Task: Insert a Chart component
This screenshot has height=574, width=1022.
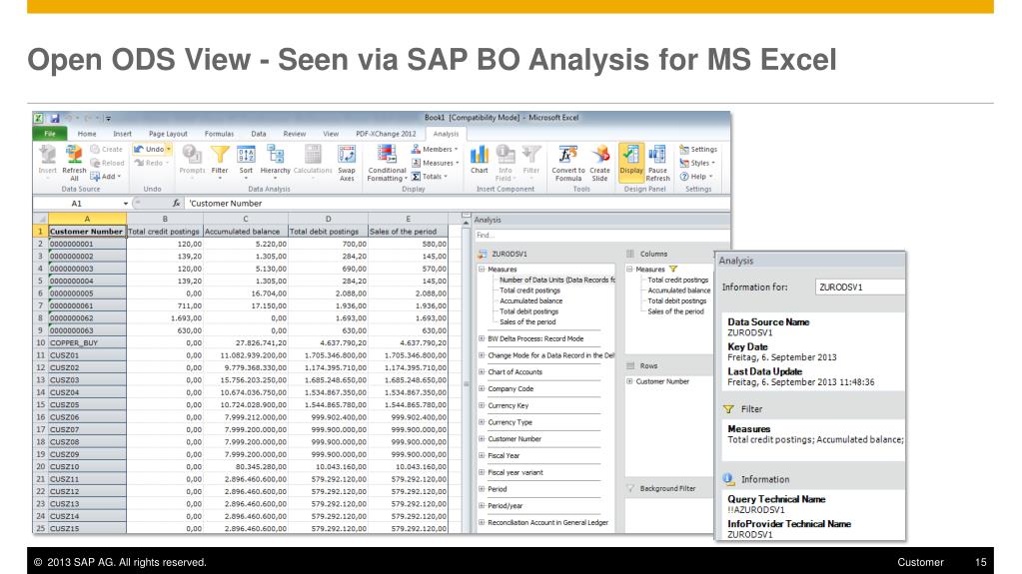Action: 480,161
